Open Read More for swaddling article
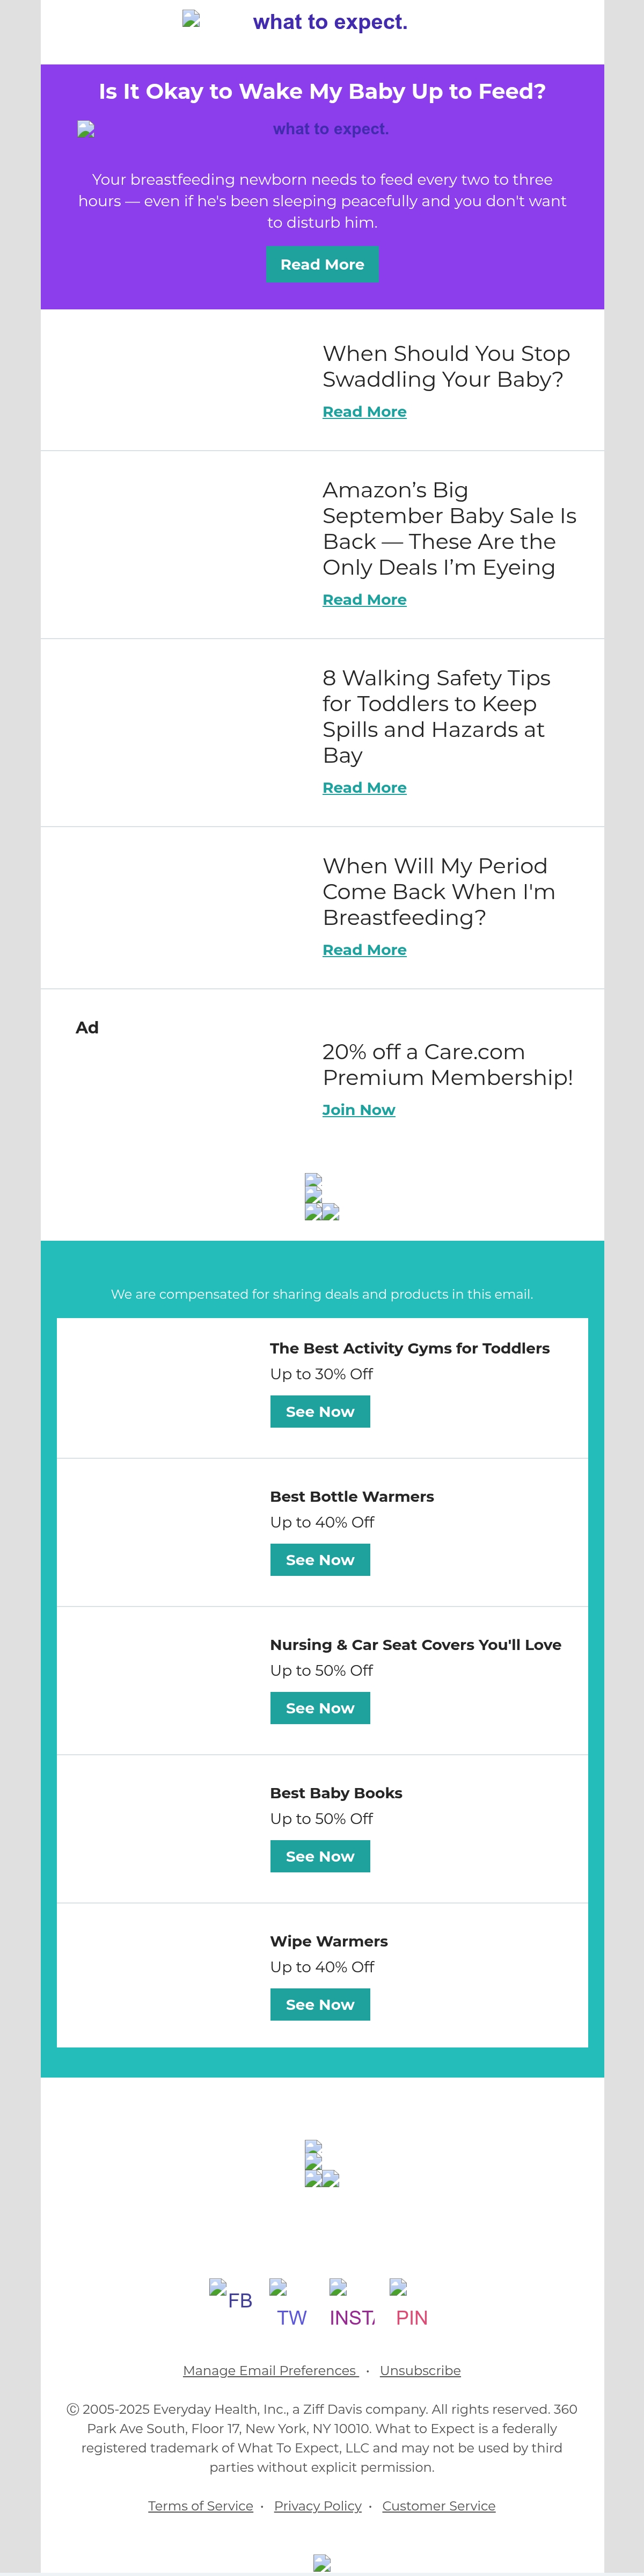 (x=364, y=412)
